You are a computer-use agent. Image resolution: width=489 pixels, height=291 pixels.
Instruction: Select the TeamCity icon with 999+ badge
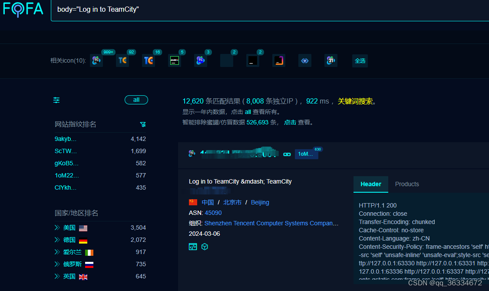(96, 60)
